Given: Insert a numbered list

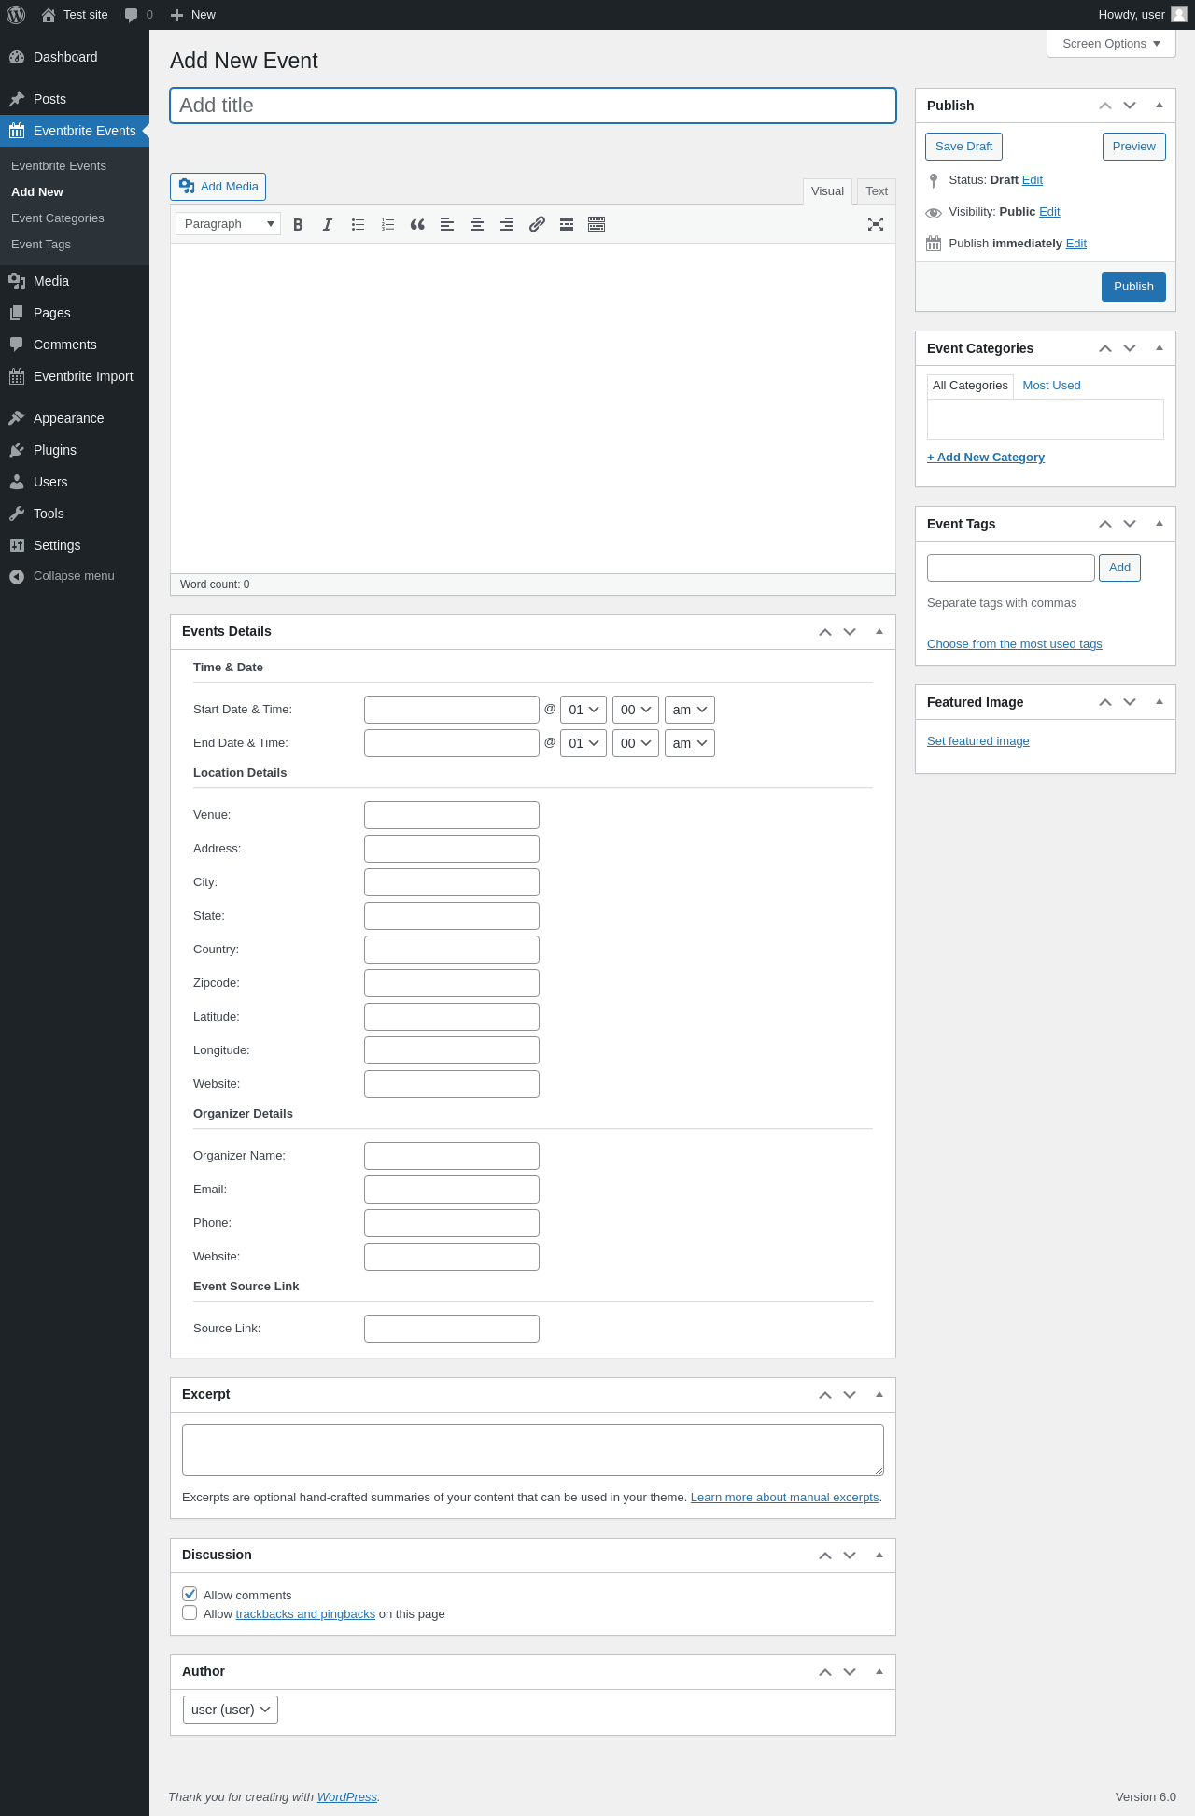Looking at the screenshot, I should click(387, 224).
